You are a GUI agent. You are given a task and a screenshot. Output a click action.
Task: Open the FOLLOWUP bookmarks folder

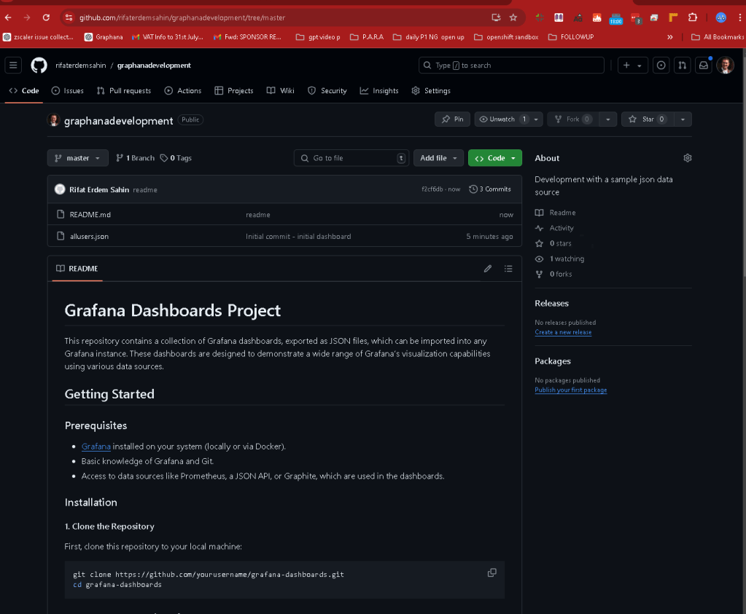point(571,37)
